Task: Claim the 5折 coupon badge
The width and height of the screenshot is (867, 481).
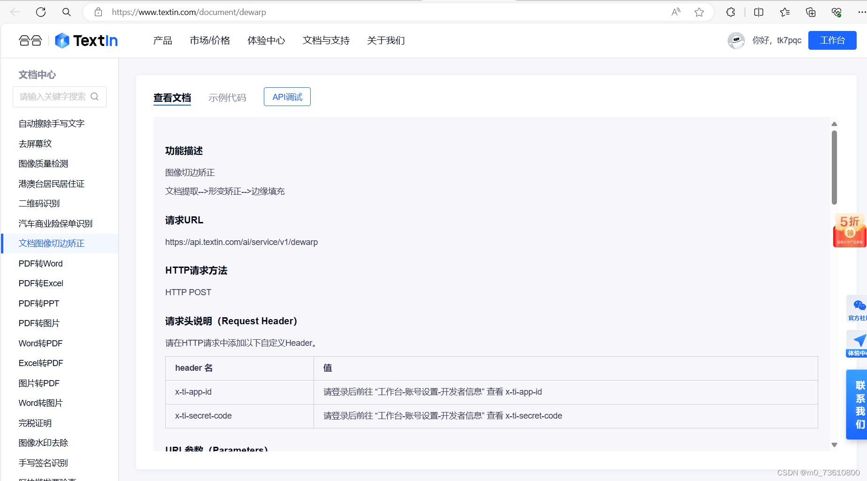Action: click(849, 230)
